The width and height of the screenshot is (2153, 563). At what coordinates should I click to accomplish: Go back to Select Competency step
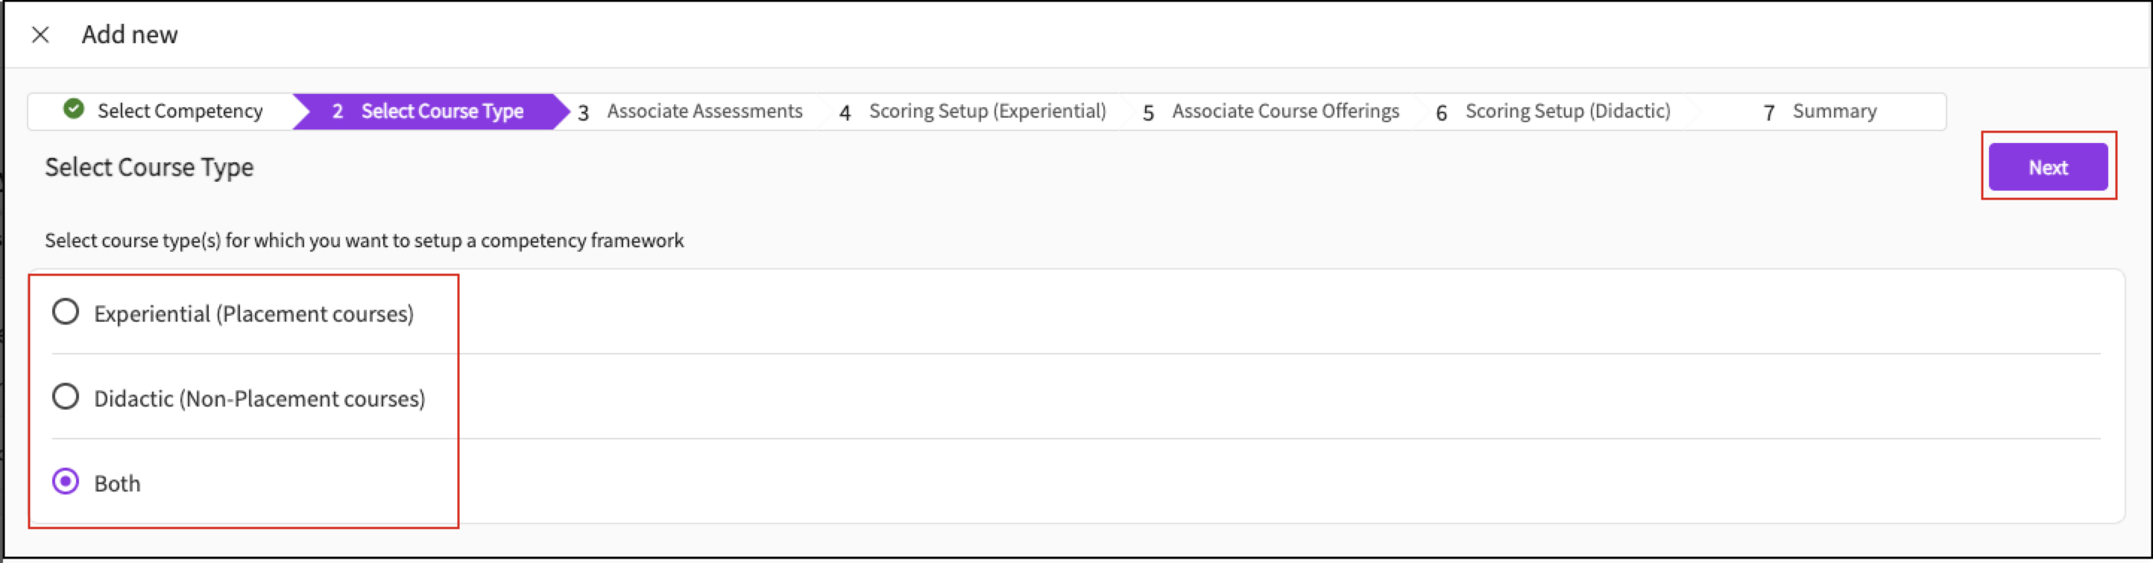pos(180,111)
